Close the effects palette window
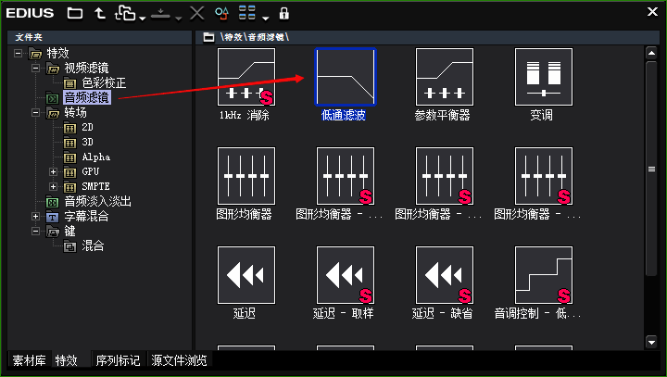Screen dimensions: 667x377 [x=652, y=12]
